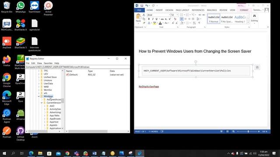280x157 pixels.
Task: Click the Format Painter icon in Word
Action: click(144, 23)
